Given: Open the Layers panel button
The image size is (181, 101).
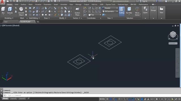Looking at the screenshot, I should (145, 10).
